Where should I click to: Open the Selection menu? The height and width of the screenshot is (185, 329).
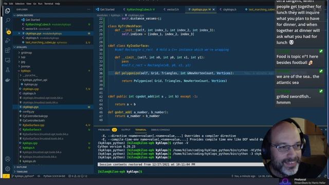tap(20, 4)
